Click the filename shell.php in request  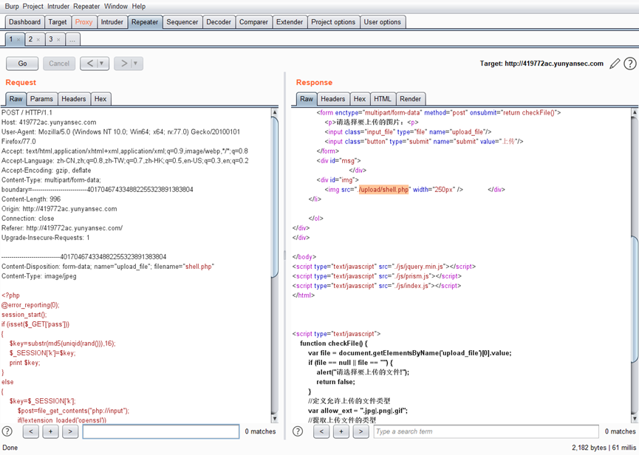tap(199, 267)
